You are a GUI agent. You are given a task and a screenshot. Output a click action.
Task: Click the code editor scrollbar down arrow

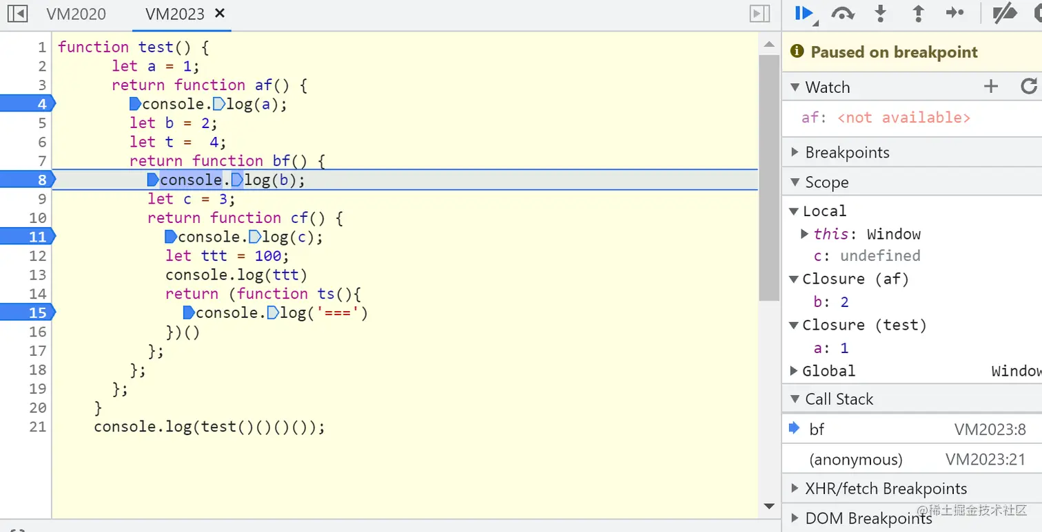(x=770, y=507)
